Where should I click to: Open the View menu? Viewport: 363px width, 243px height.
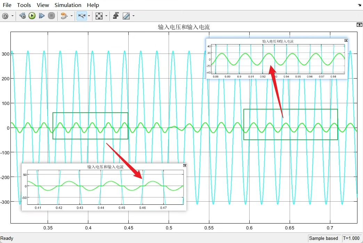pyautogui.click(x=43, y=5)
